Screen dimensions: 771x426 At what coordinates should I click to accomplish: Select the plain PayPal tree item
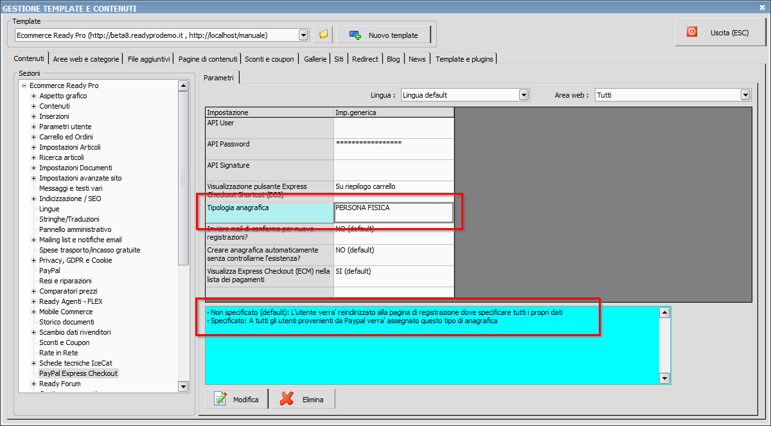[49, 271]
